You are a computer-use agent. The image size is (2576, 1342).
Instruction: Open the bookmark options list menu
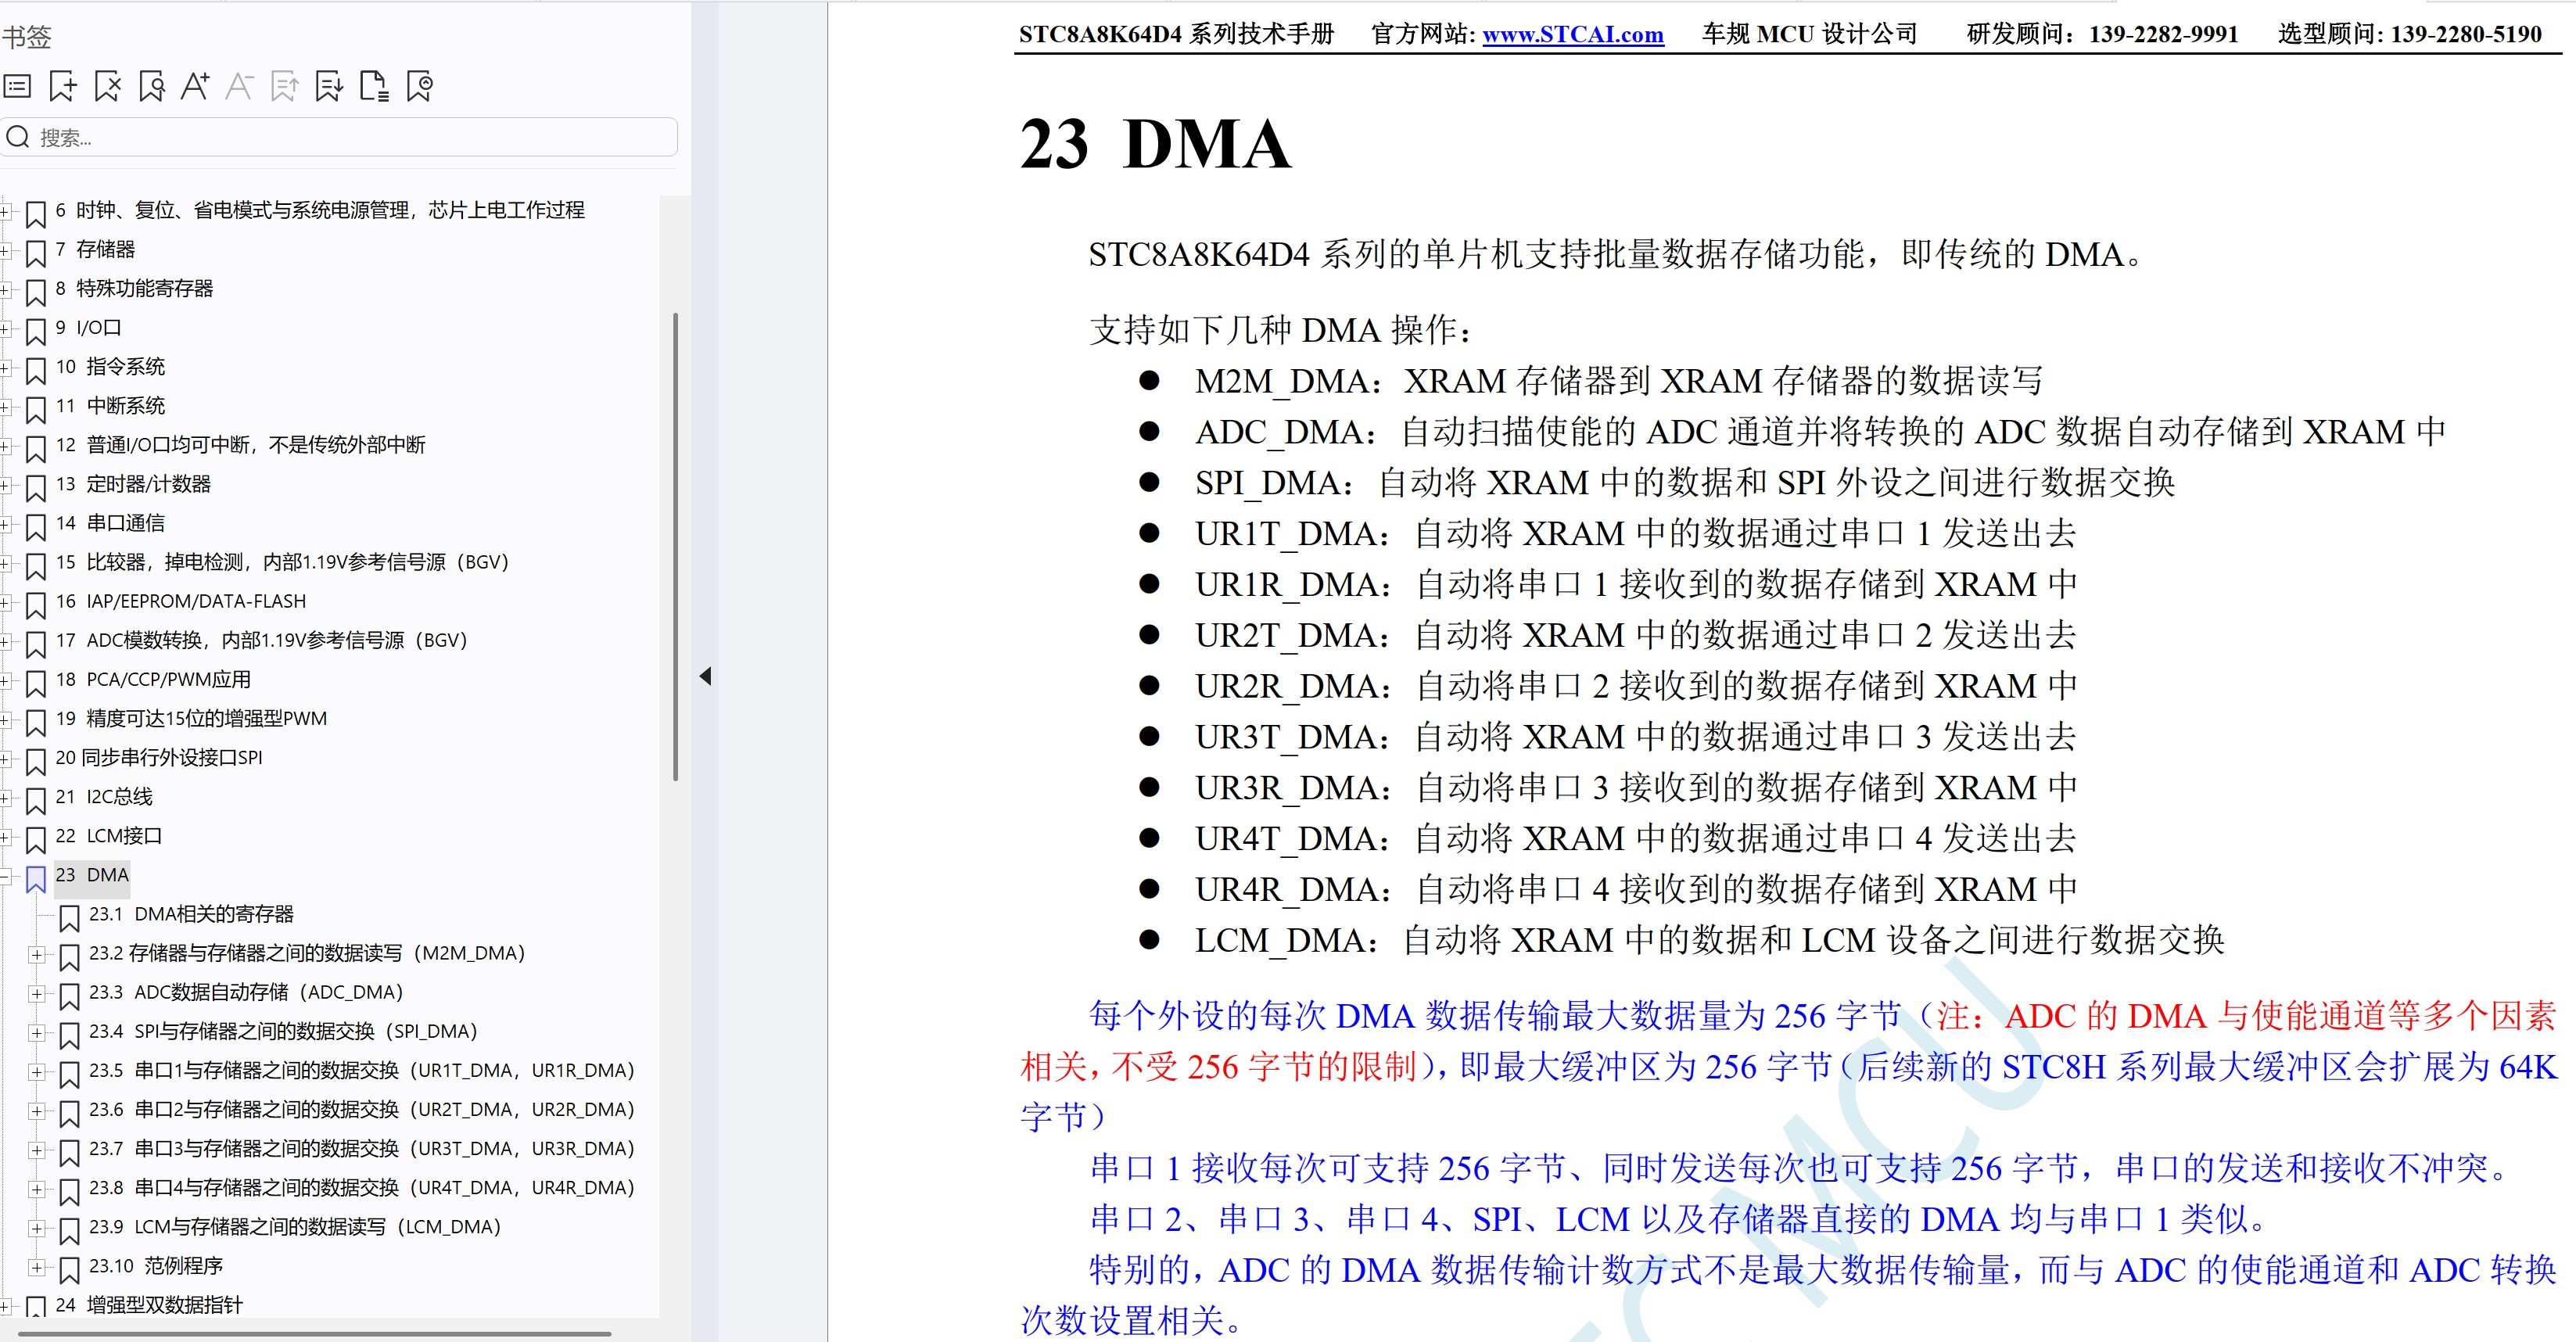point(18,87)
